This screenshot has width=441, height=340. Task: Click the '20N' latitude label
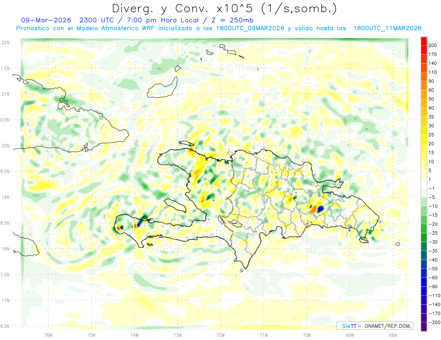[x=5, y=146]
